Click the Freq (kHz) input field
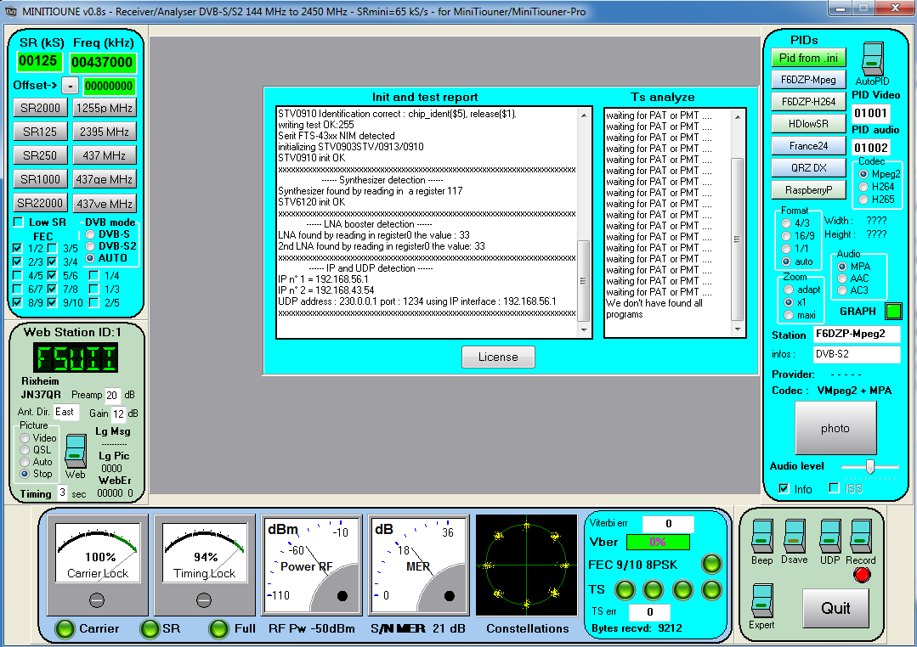This screenshot has width=917, height=647. [103, 62]
